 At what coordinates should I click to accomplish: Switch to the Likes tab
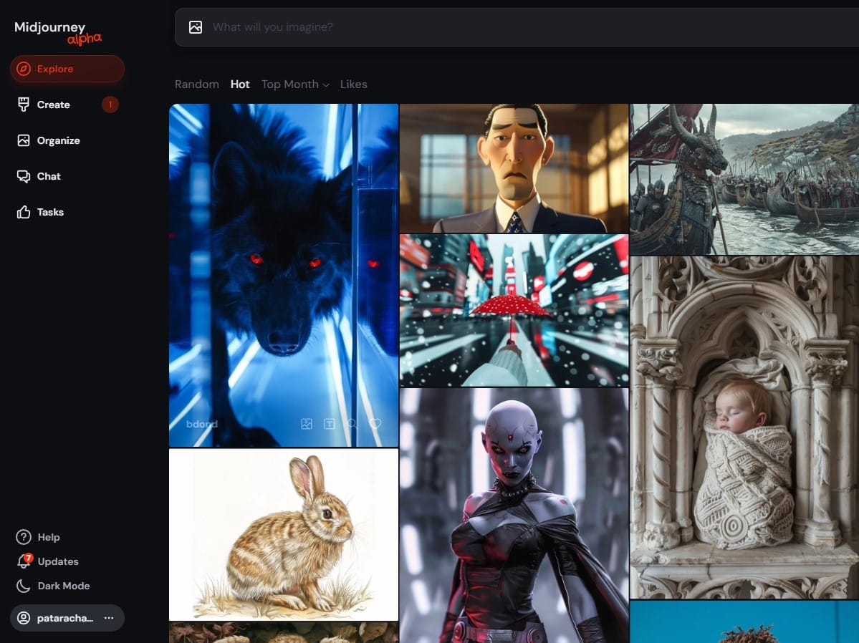coord(353,84)
